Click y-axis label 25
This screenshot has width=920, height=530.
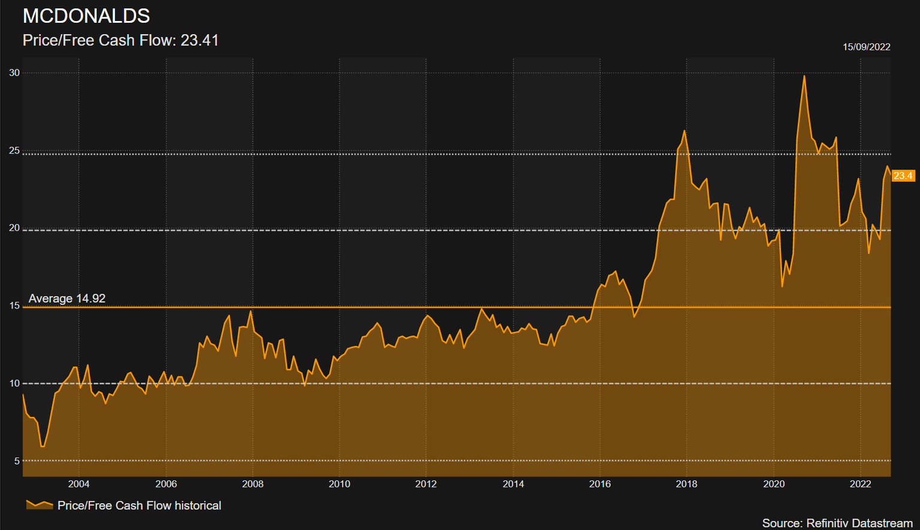(x=14, y=151)
